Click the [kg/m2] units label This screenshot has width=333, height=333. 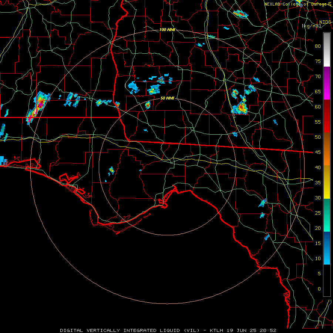[x=311, y=26]
